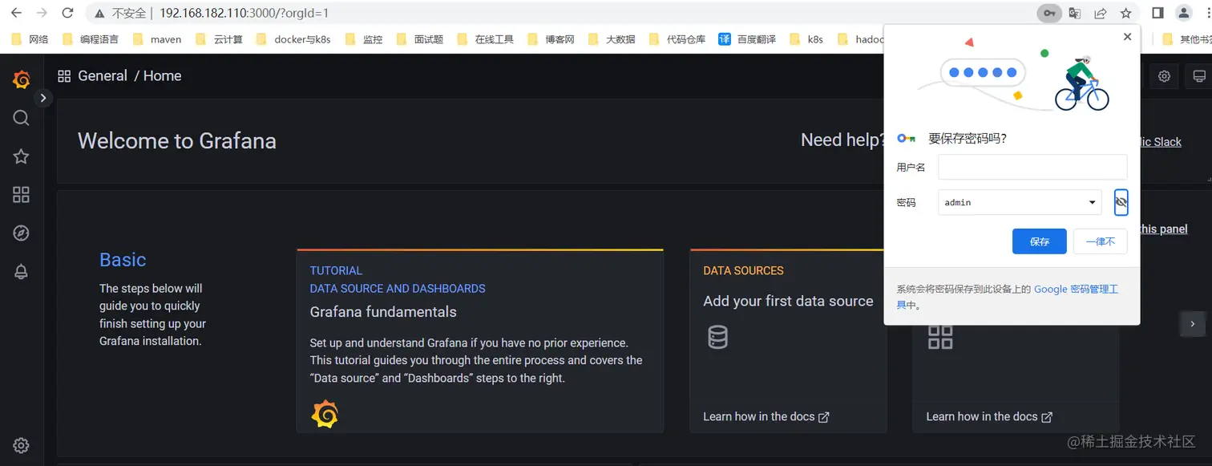Show next setup cards with right arrow
The image size is (1212, 466).
pos(1193,323)
